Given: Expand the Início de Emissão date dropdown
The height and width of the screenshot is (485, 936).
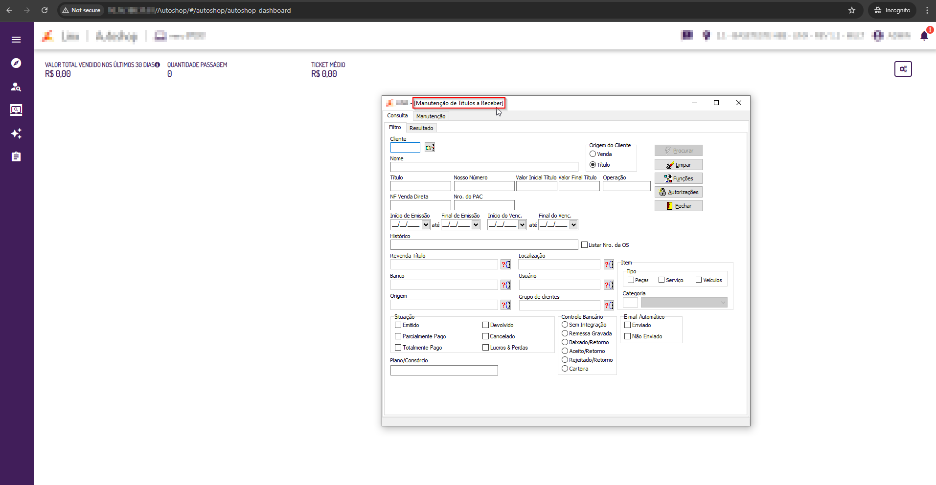Looking at the screenshot, I should coord(426,225).
